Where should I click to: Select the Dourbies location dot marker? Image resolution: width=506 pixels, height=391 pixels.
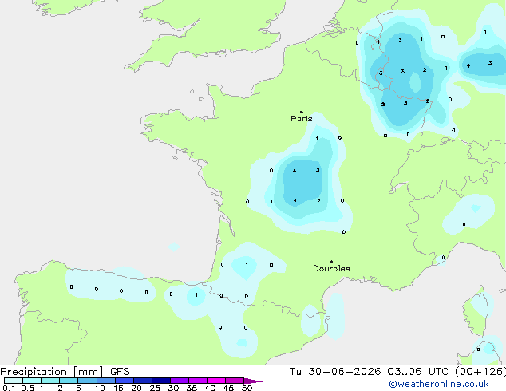(x=331, y=262)
